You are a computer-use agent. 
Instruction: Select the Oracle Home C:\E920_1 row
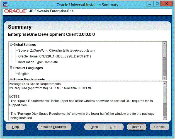(x=55, y=56)
